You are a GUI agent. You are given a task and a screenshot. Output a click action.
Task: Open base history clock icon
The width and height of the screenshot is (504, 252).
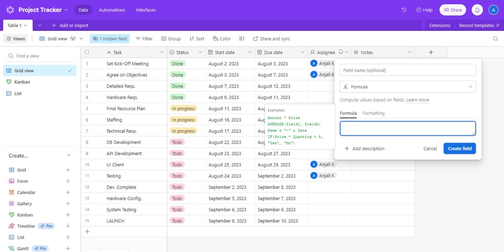tap(404, 10)
